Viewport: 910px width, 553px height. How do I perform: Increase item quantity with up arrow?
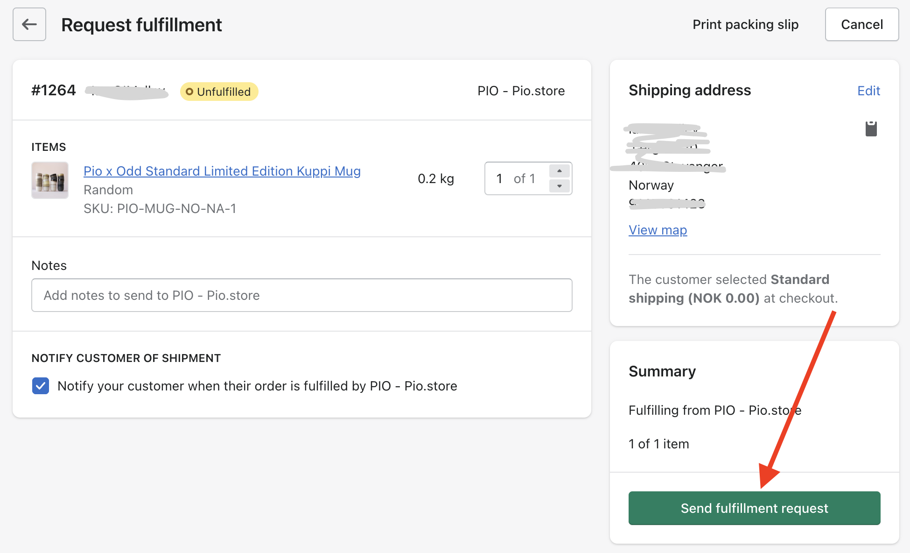(559, 171)
